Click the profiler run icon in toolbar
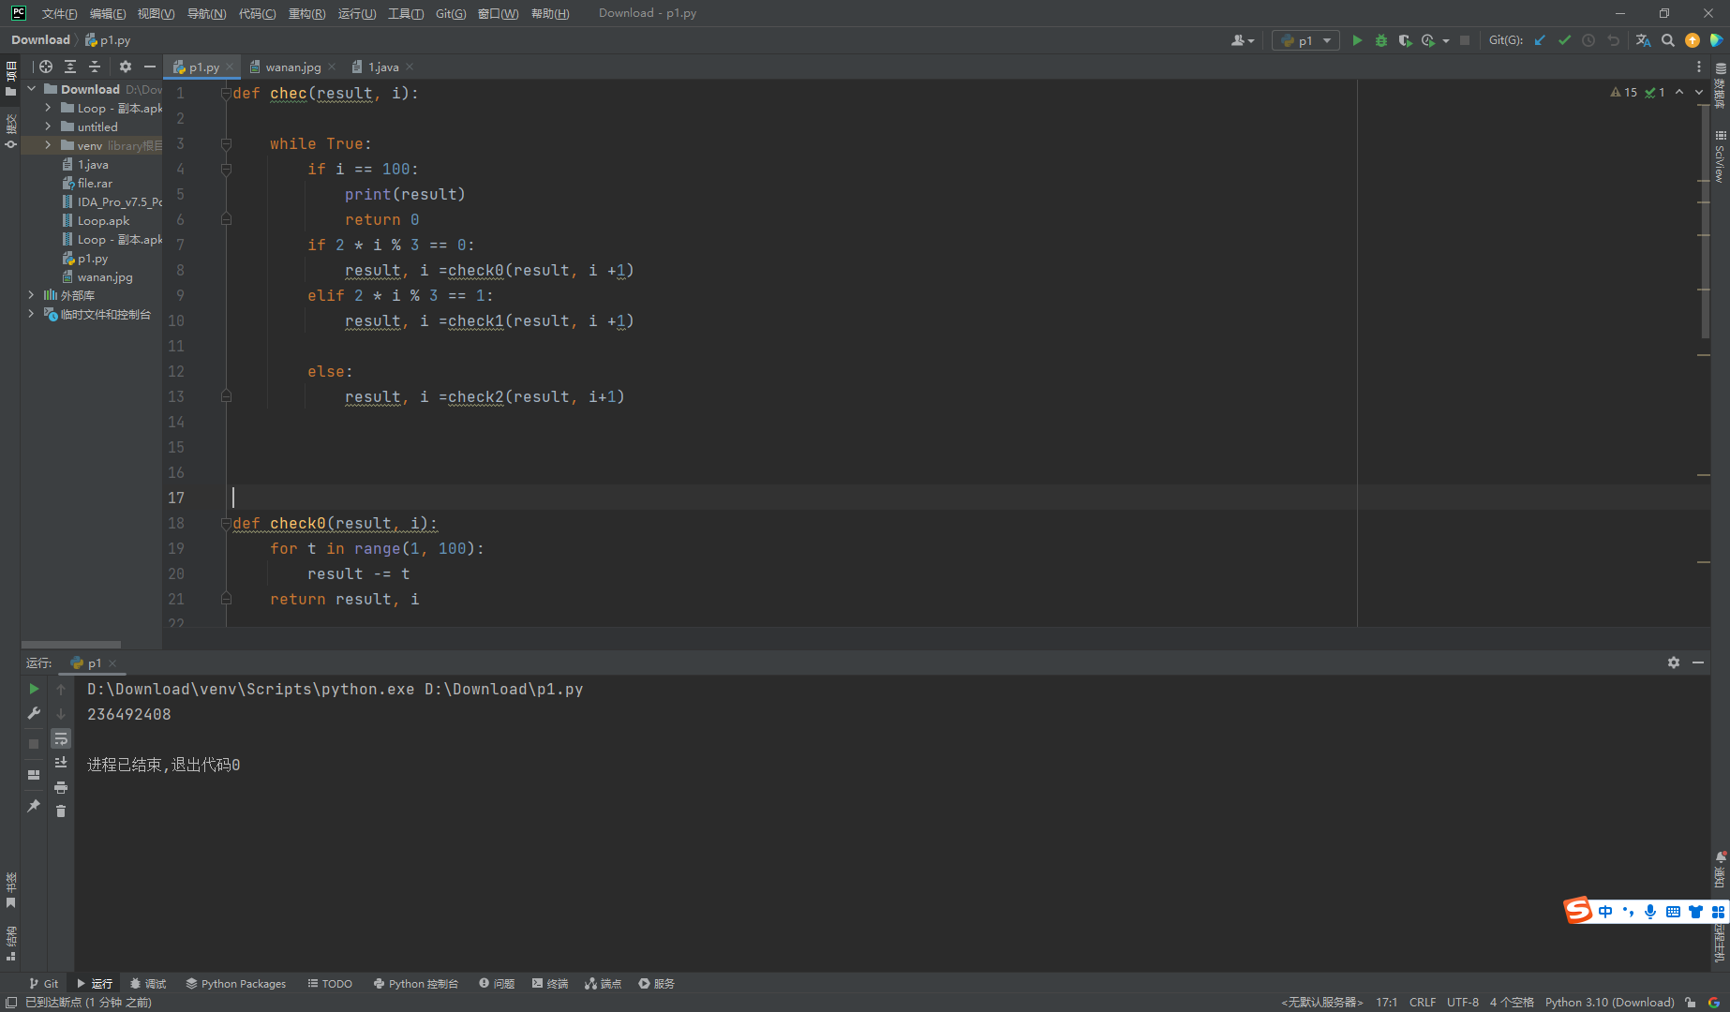1730x1012 pixels. click(x=1428, y=40)
